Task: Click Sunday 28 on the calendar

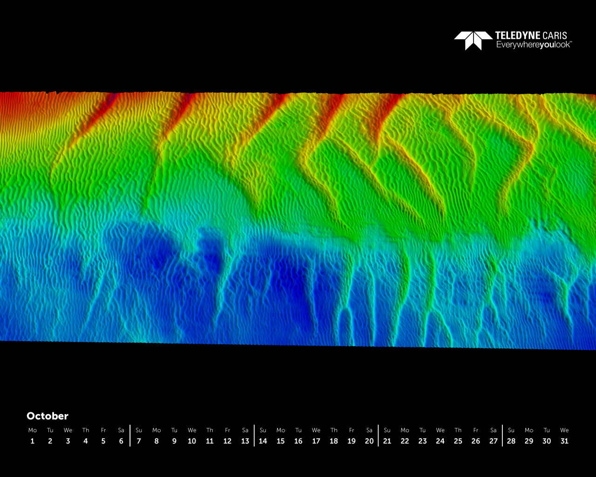Action: coord(511,441)
